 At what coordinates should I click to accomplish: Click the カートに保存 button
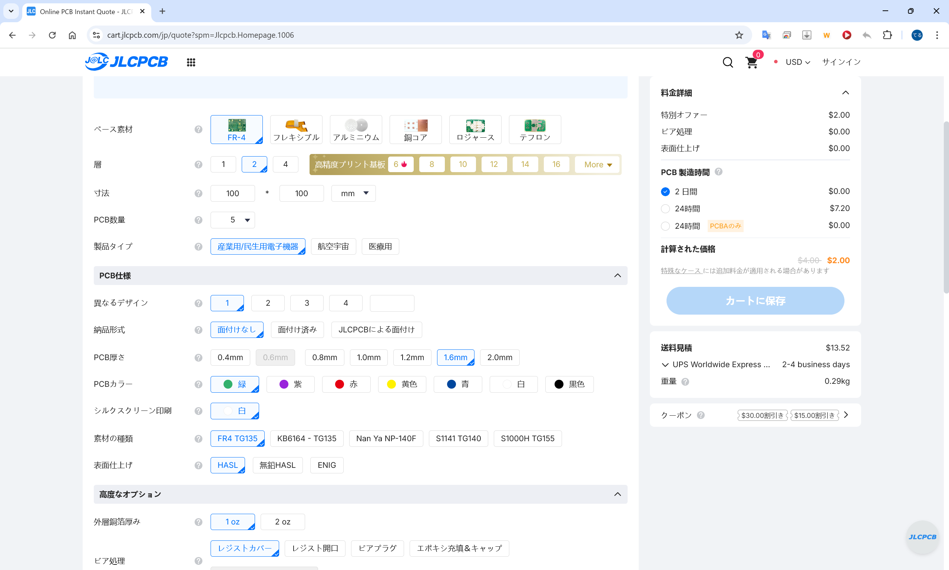pos(755,301)
